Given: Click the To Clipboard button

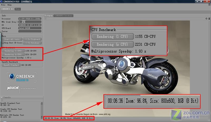Looking at the screenshot, I should (x=32, y=39).
